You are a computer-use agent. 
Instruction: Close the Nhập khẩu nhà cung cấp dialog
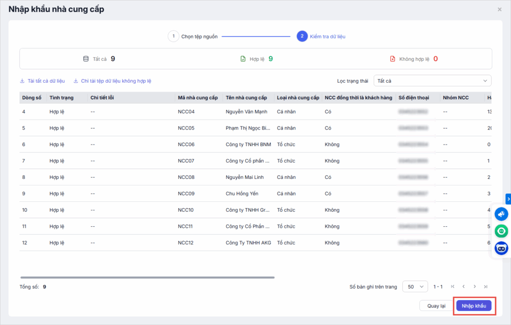pos(500,9)
